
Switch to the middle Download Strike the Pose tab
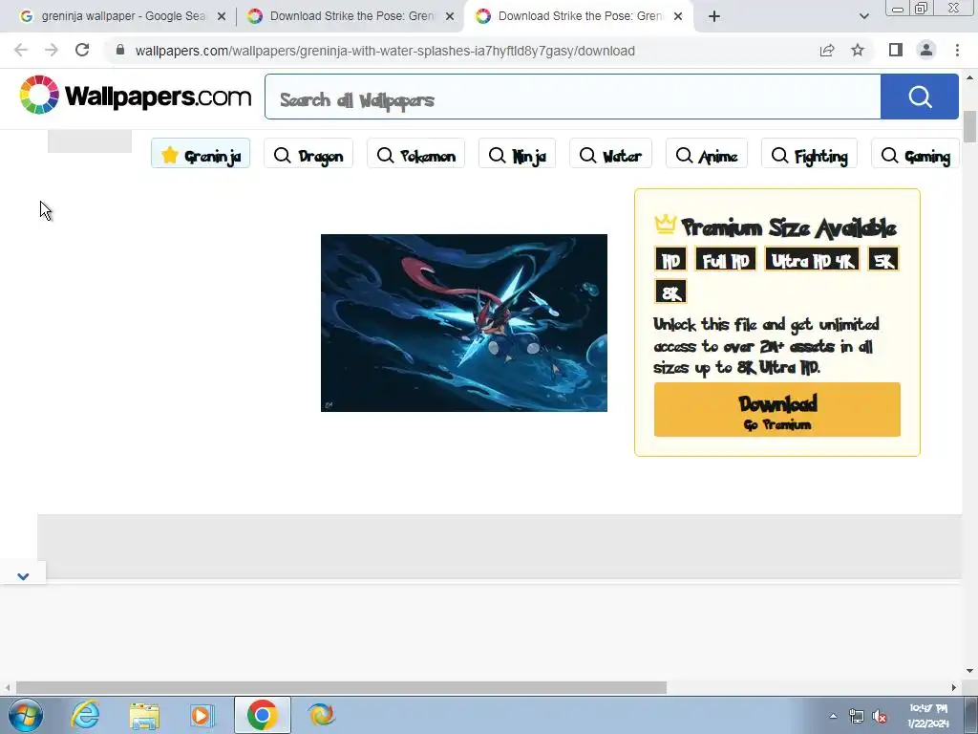[x=351, y=16]
